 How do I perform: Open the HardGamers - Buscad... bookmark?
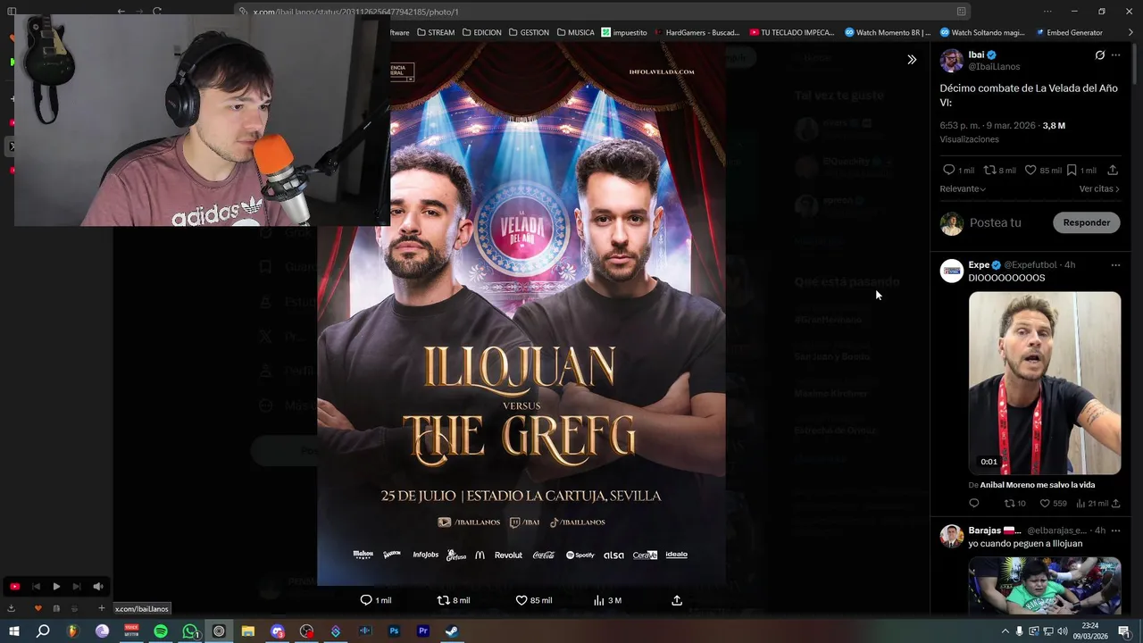pyautogui.click(x=697, y=32)
